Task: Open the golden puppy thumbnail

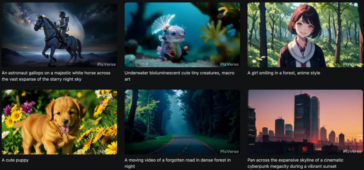Action: click(59, 122)
